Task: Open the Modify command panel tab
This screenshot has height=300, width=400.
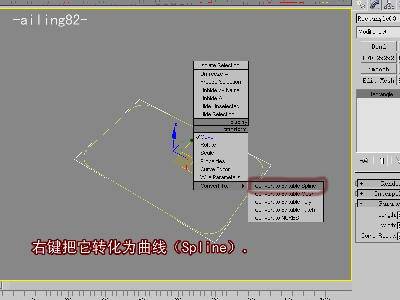Action: (x=375, y=5)
